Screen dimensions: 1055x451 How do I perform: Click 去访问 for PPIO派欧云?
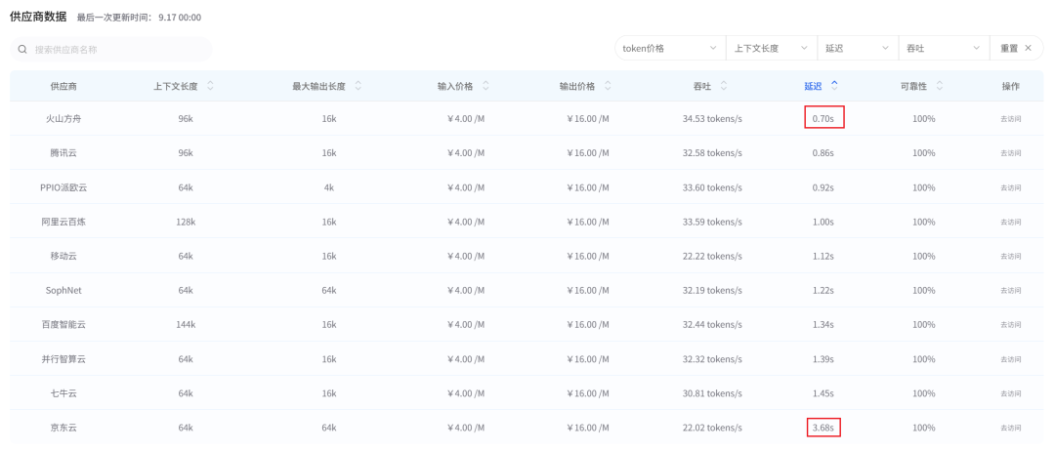click(x=1011, y=187)
